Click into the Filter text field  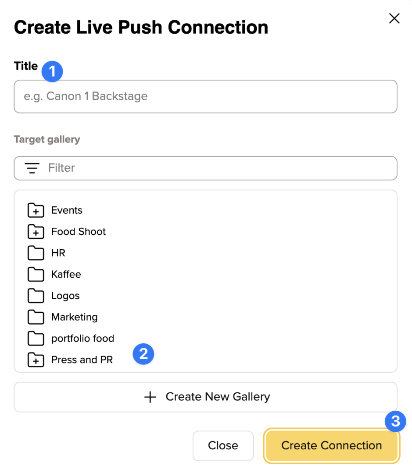click(x=219, y=168)
